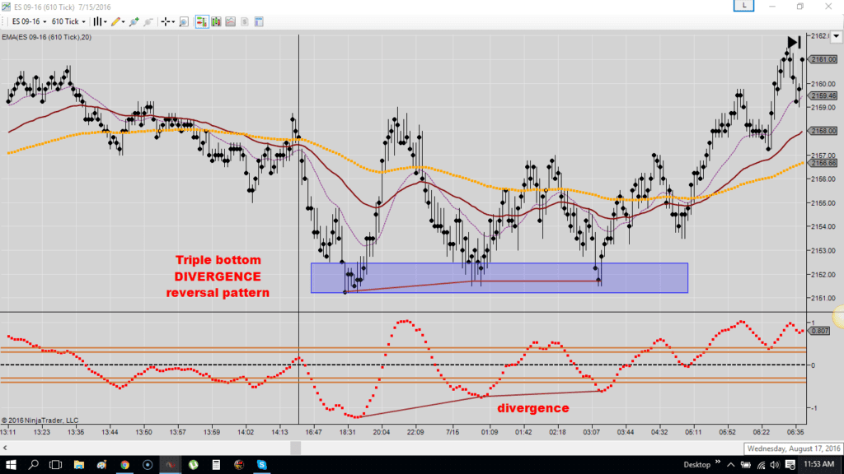Open Skype from the taskbar
The height and width of the screenshot is (474, 844).
pyautogui.click(x=261, y=464)
